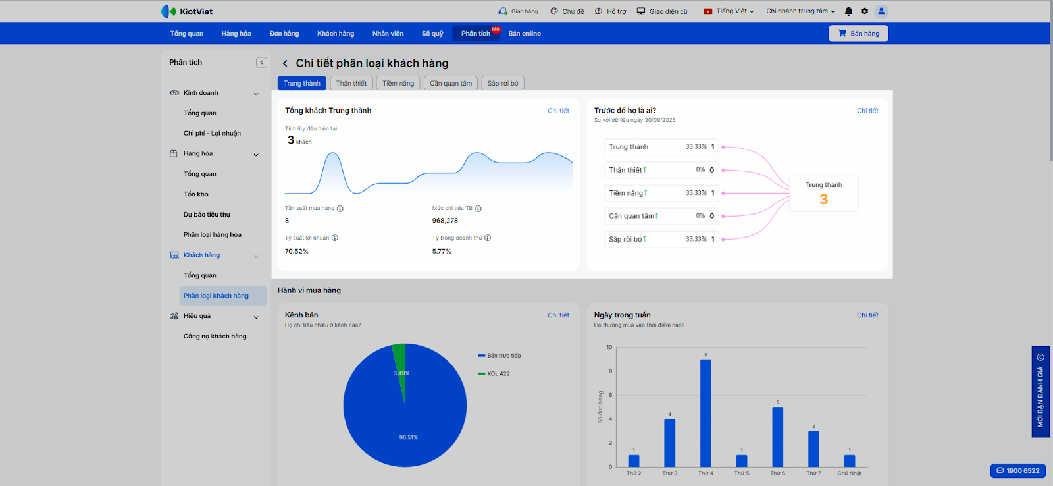The width and height of the screenshot is (1053, 486).
Task: Click info icon next to Tỷ suất lợi nhuận
Action: [x=335, y=238]
